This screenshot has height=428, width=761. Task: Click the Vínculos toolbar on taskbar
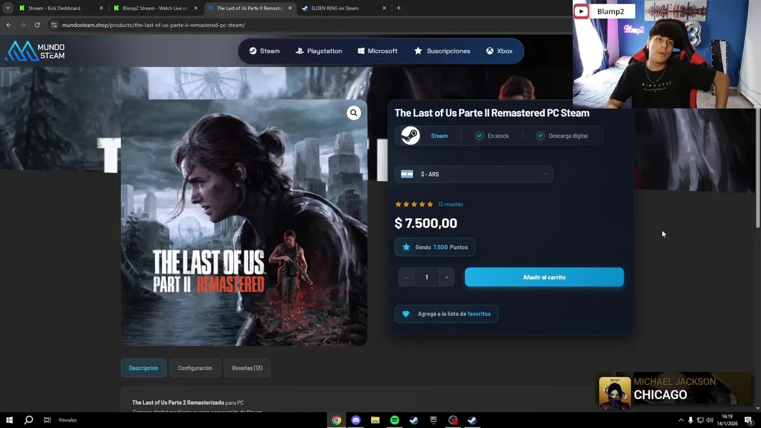click(x=67, y=420)
